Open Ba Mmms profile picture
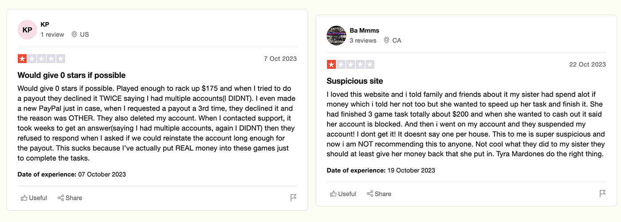The width and height of the screenshot is (621, 222). [336, 36]
